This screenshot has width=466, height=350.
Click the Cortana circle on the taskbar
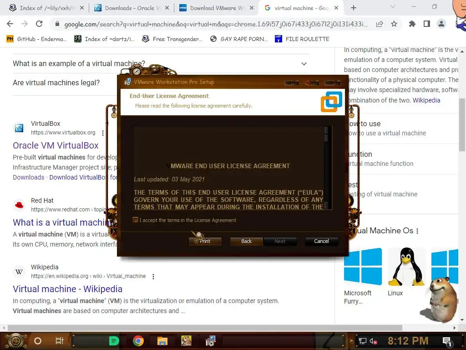coord(38,341)
